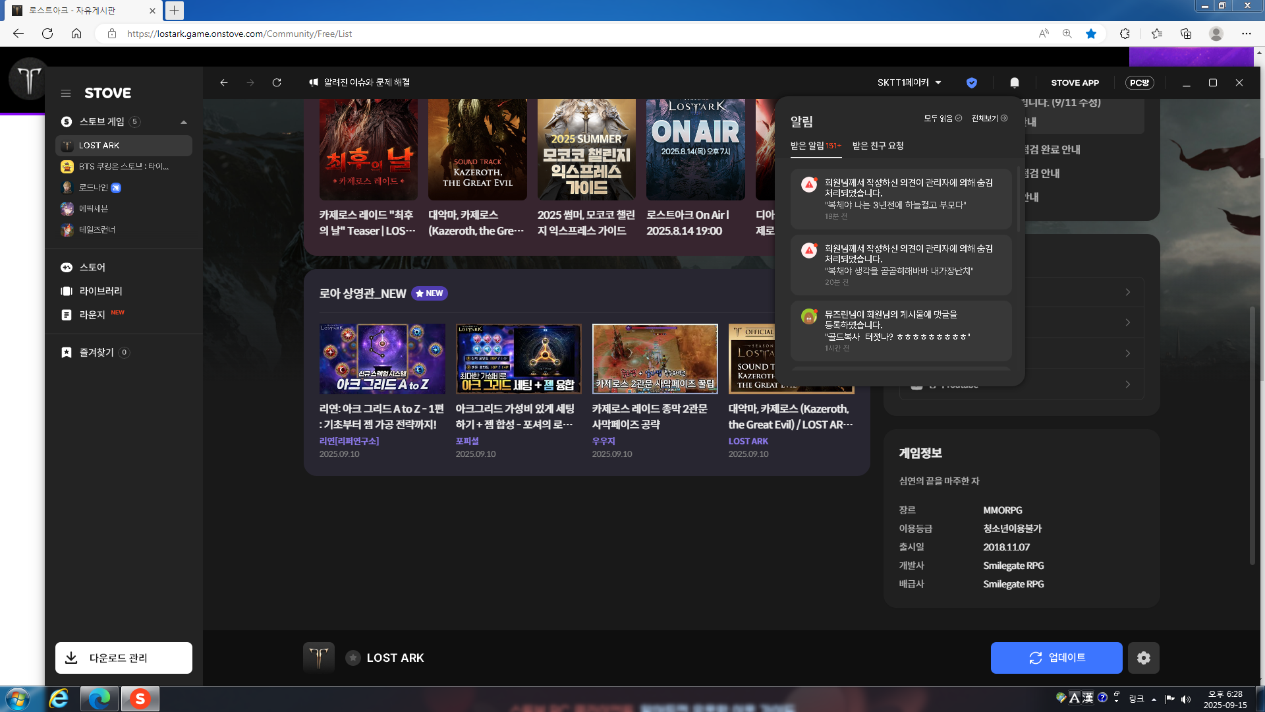Open the 스토어 store sidebar item
The height and width of the screenshot is (712, 1265).
coord(92,267)
